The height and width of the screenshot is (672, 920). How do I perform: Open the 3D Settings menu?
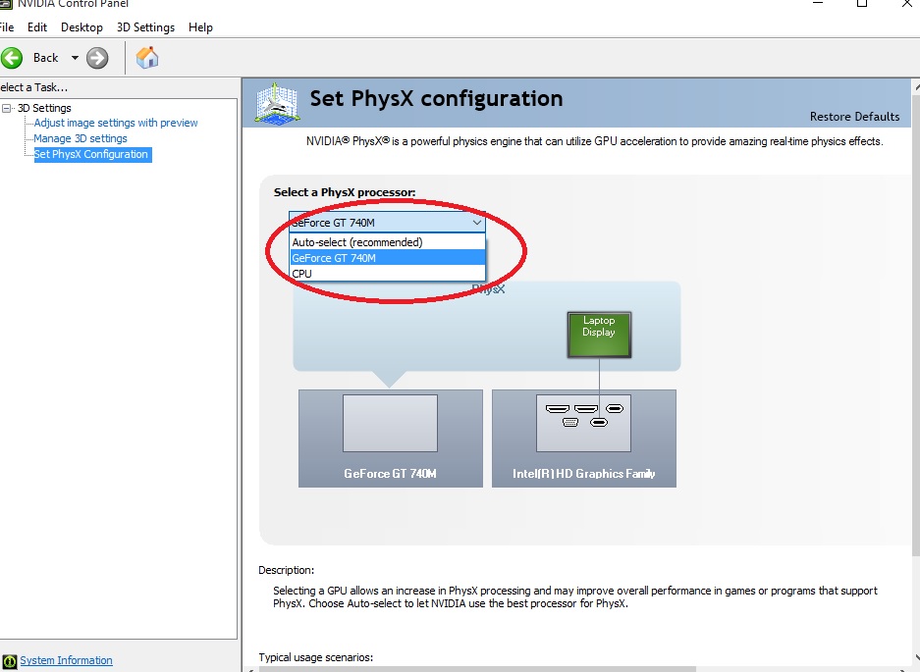145,27
